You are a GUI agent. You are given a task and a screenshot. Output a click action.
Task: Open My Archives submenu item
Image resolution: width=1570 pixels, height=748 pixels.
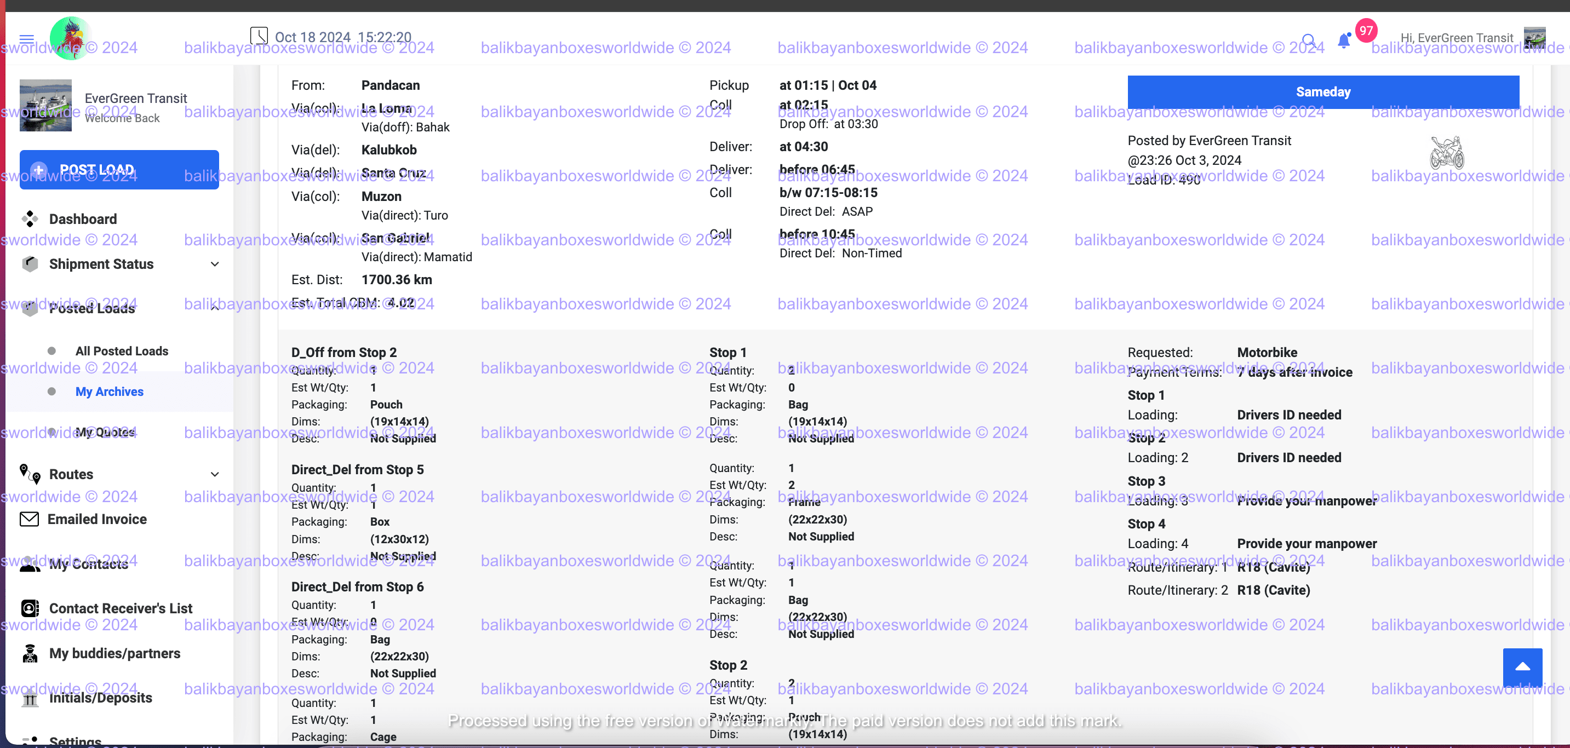pos(109,392)
